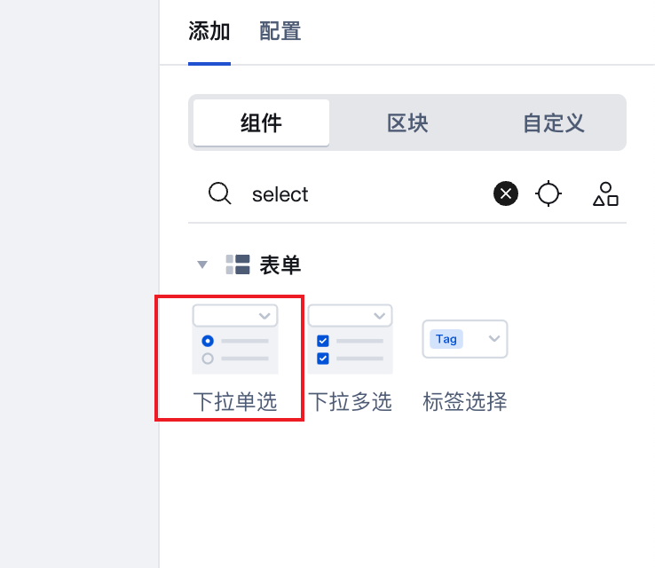Click the magnifier search icon
This screenshot has width=655, height=568.
219,193
